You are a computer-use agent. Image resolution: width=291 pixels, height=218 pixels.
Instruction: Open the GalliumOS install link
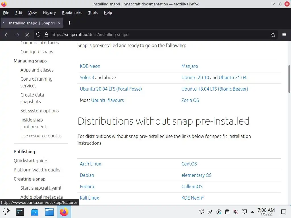192,186
